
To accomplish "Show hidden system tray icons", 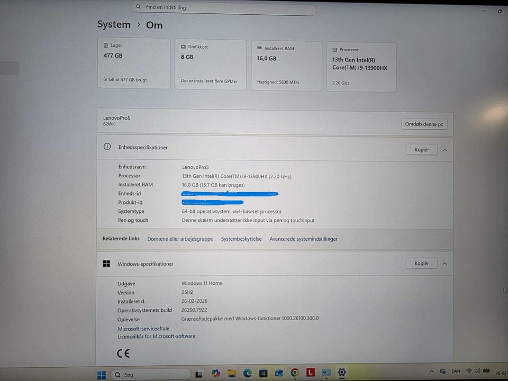I will (x=431, y=371).
